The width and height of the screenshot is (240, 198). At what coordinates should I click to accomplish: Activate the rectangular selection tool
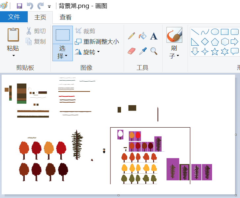pos(63,35)
